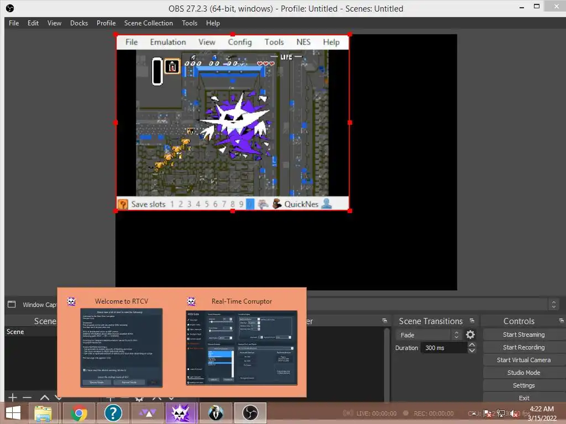Image resolution: width=566 pixels, height=424 pixels.
Task: Open the Docks menu
Action: pyautogui.click(x=79, y=23)
